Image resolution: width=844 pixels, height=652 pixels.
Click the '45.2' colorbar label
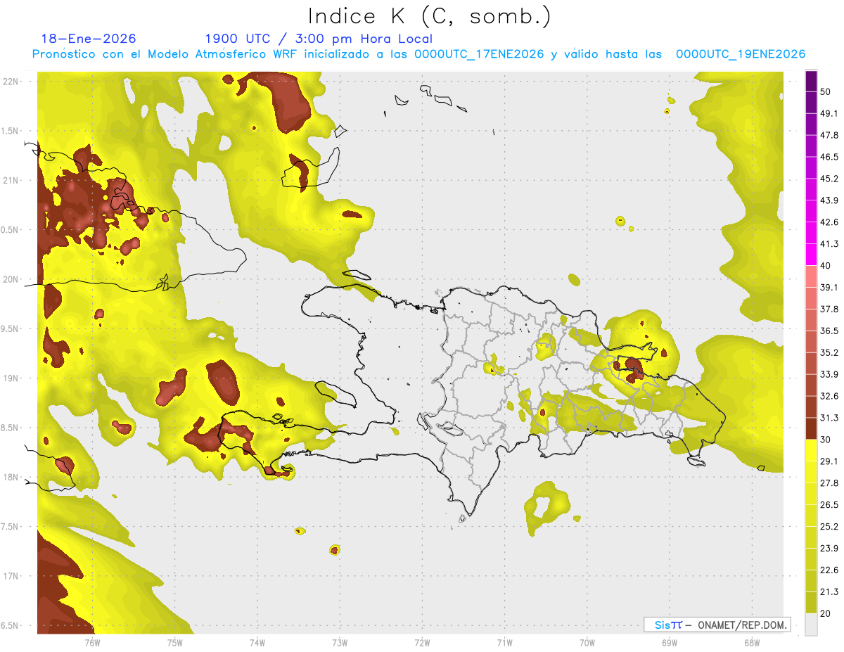(829, 179)
